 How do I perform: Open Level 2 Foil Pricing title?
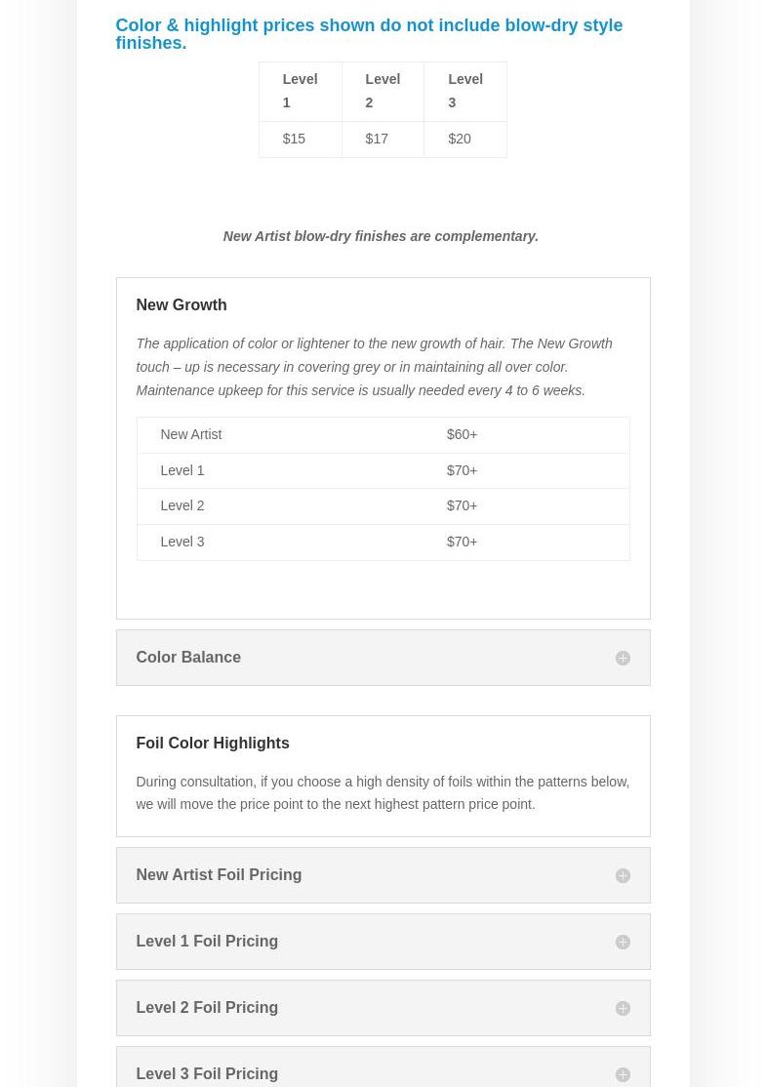tap(207, 1008)
